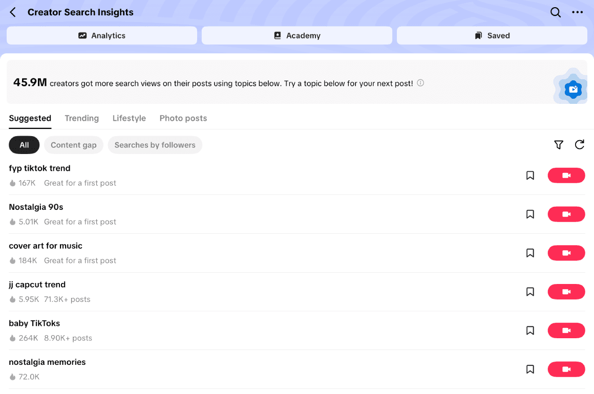
Task: Open the filter funnel options
Action: click(x=558, y=145)
